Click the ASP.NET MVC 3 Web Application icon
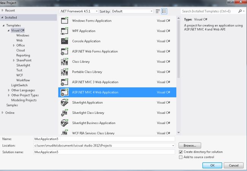 coord(65,82)
